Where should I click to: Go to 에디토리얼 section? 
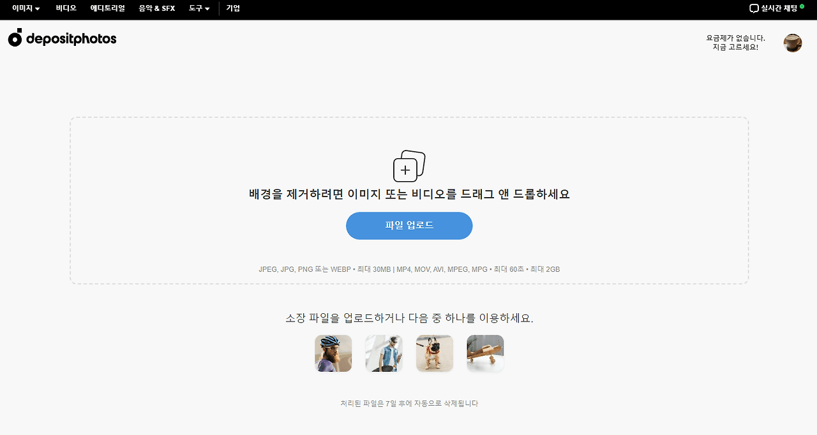tap(107, 9)
